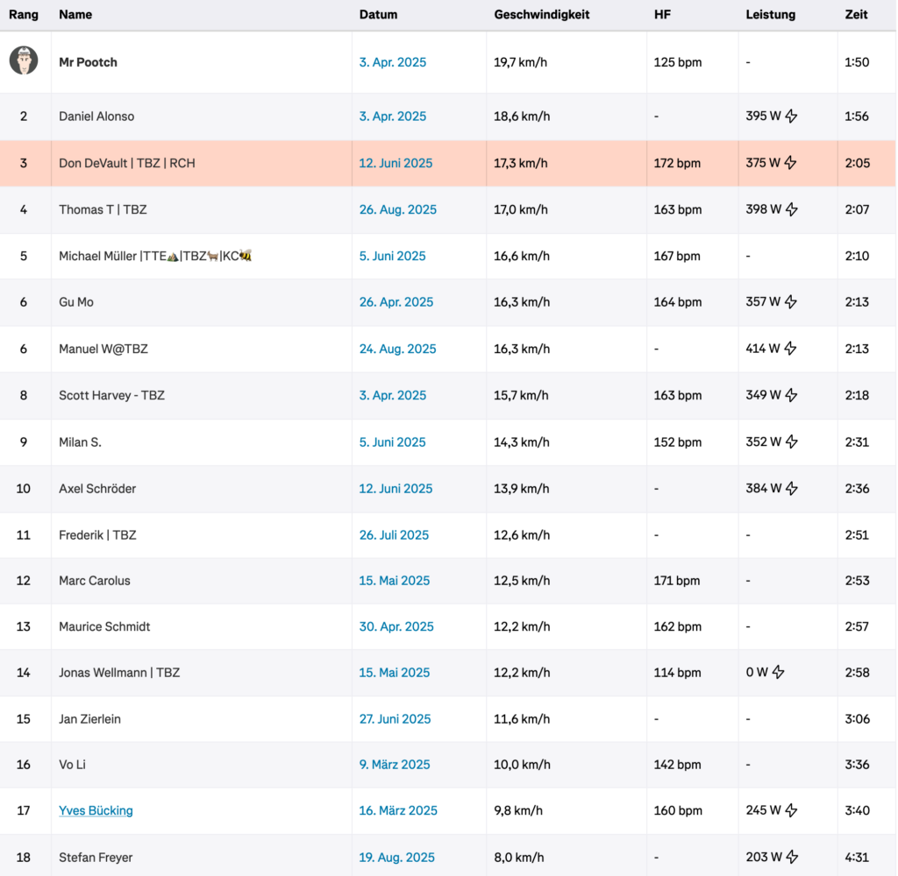
Task: Click the Leistung column header
Action: coord(770,15)
